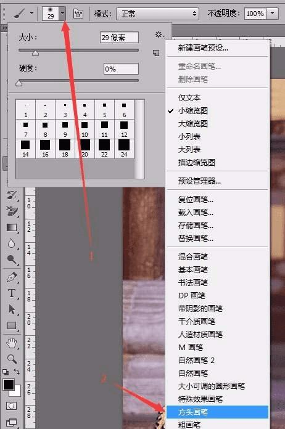The width and height of the screenshot is (285, 429).
Task: Activate the Zoom magnifier tool
Action: [x=12, y=359]
